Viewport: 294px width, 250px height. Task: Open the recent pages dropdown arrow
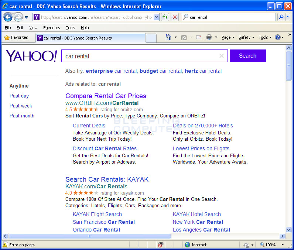point(27,17)
